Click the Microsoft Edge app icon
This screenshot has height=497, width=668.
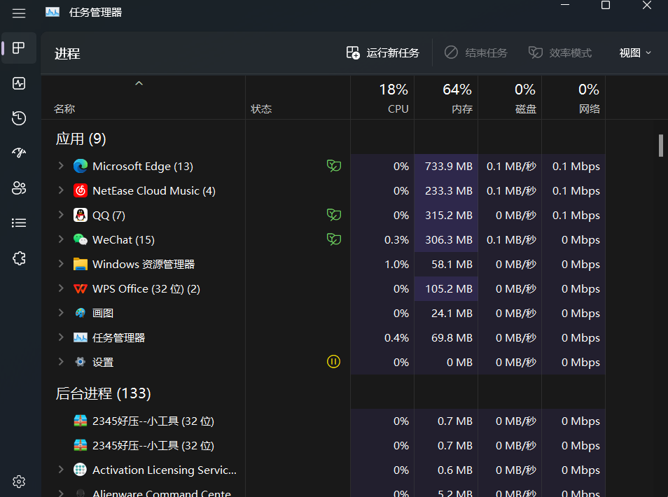80,166
